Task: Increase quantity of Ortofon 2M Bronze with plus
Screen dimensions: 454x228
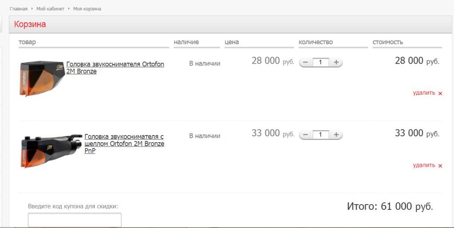Action: pos(336,62)
